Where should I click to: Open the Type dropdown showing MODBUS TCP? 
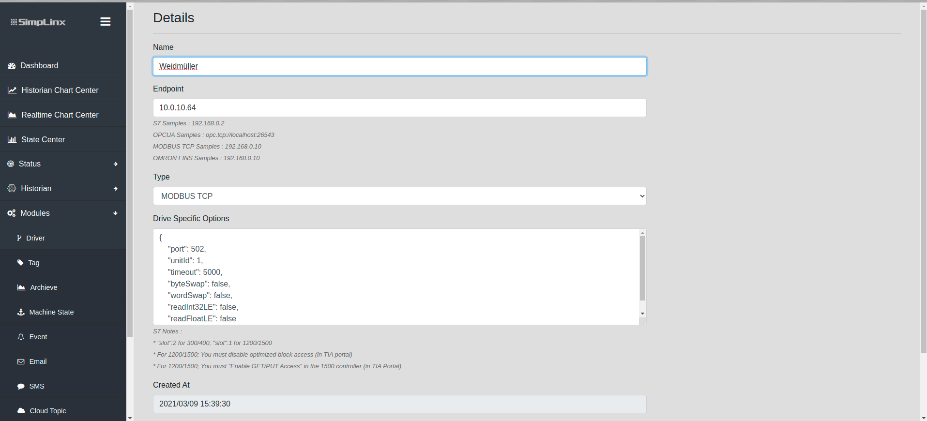pyautogui.click(x=399, y=196)
